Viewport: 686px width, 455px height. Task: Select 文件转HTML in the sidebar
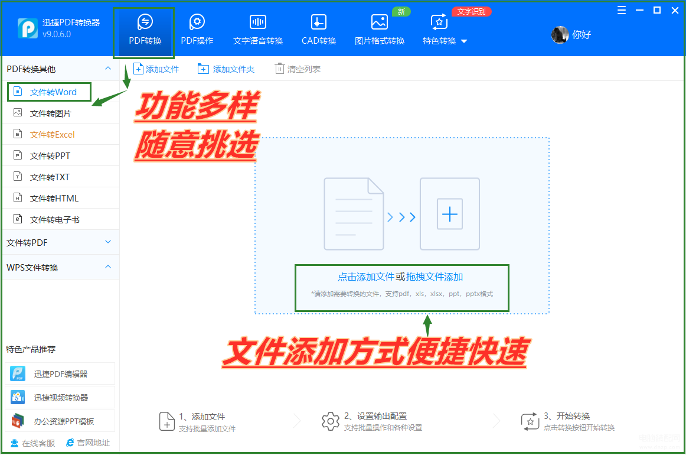tap(61, 198)
